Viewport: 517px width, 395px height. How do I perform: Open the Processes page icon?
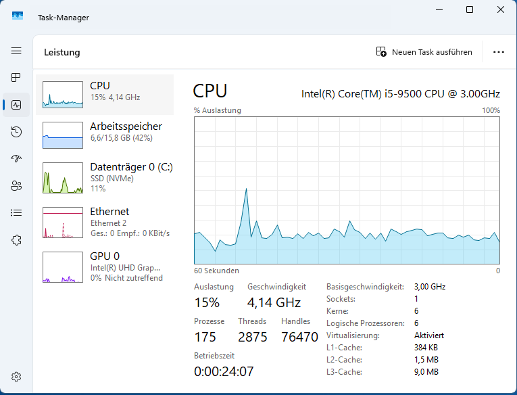pyautogui.click(x=16, y=78)
